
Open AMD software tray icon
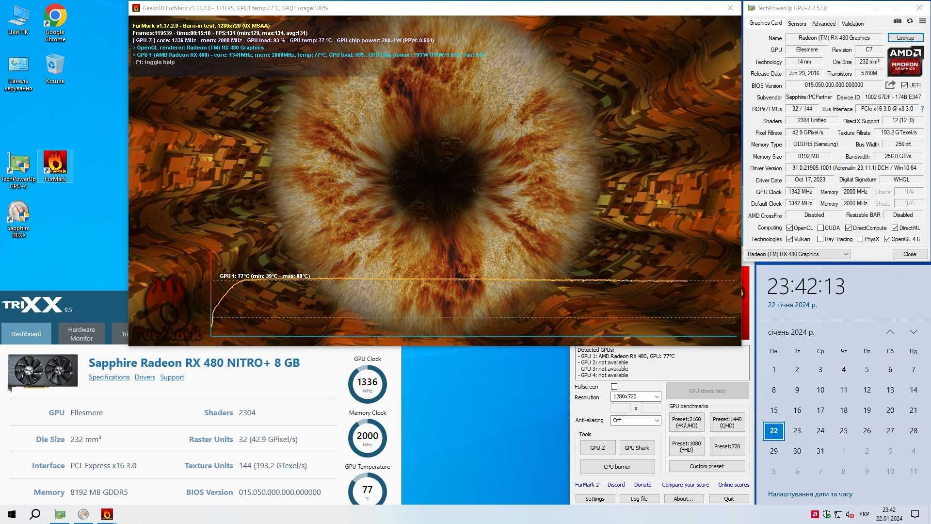point(815,514)
